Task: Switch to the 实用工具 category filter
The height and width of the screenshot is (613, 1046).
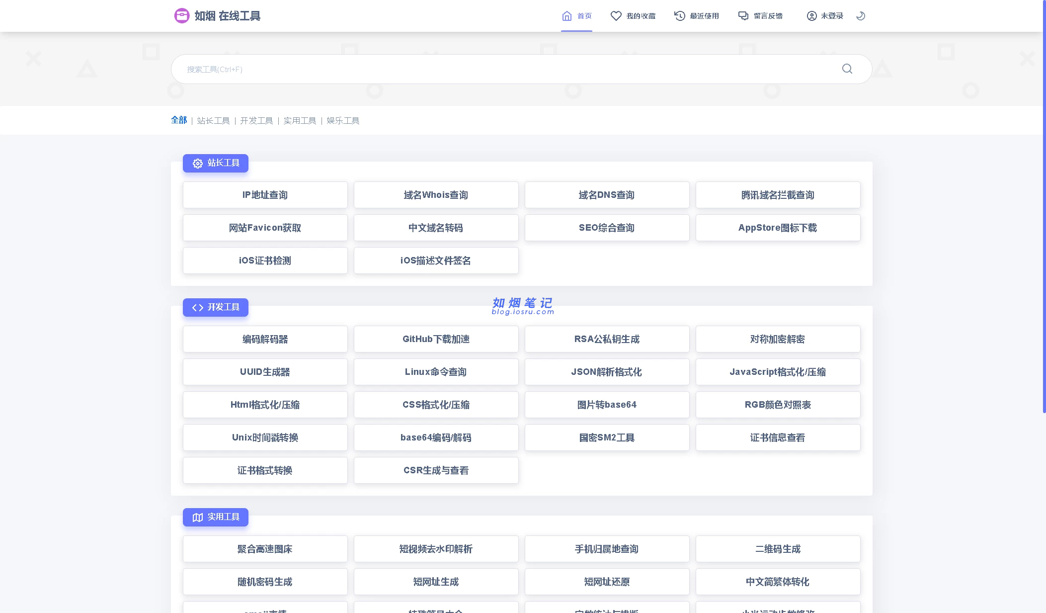Action: pos(300,121)
